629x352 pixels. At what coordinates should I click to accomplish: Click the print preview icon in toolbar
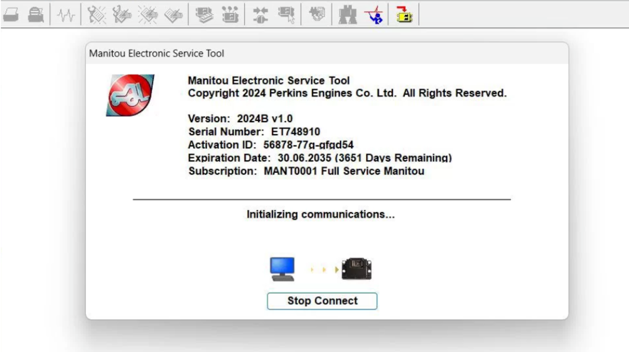[x=36, y=15]
